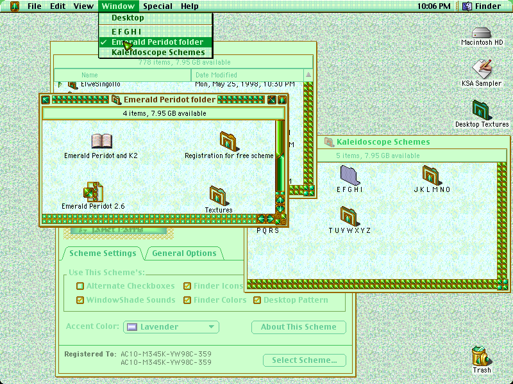
Task: Select the Macintosh HD desktop icon
Action: point(482,33)
